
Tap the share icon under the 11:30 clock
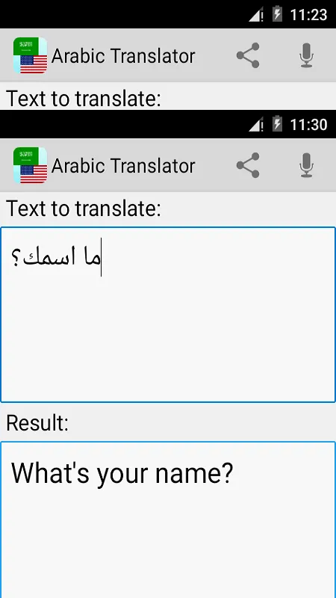pos(248,165)
